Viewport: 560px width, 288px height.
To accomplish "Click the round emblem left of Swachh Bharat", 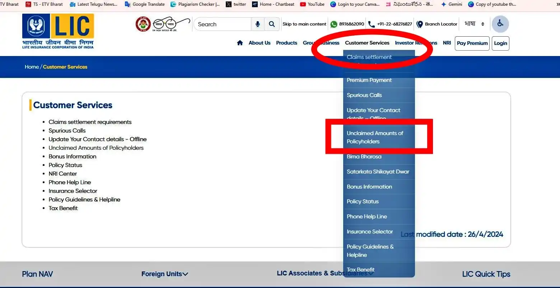I will (x=143, y=24).
